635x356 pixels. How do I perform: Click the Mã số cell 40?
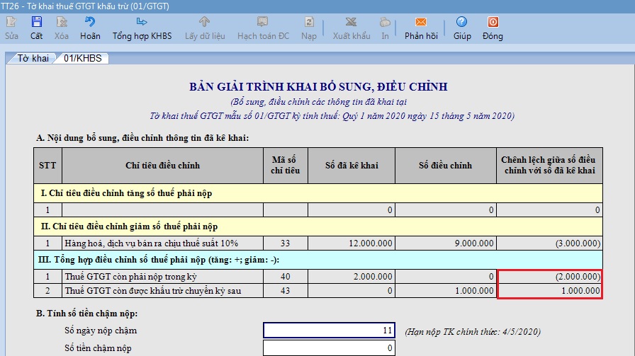point(286,276)
